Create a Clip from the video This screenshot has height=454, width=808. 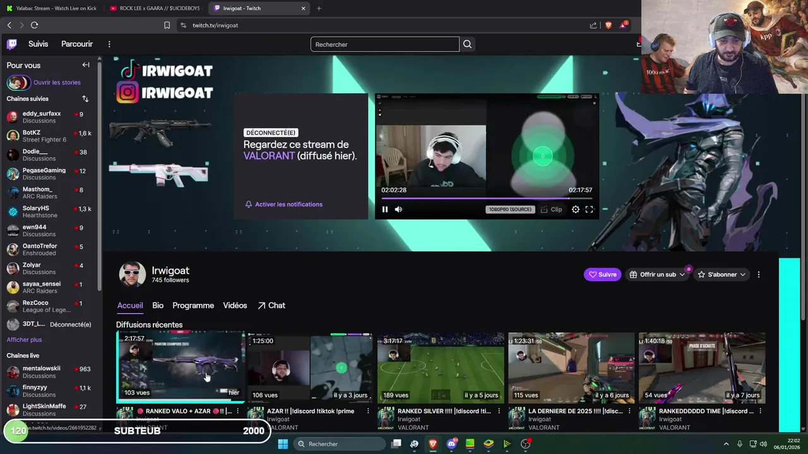[x=551, y=209]
